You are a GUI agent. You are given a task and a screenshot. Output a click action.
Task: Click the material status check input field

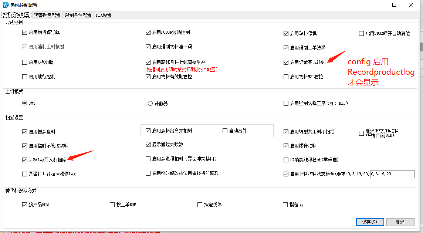(392, 174)
